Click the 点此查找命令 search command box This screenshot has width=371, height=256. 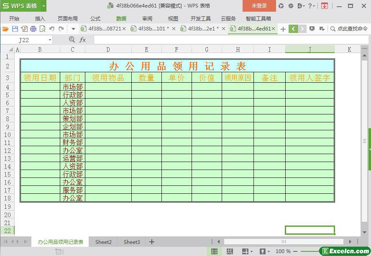tap(349, 29)
